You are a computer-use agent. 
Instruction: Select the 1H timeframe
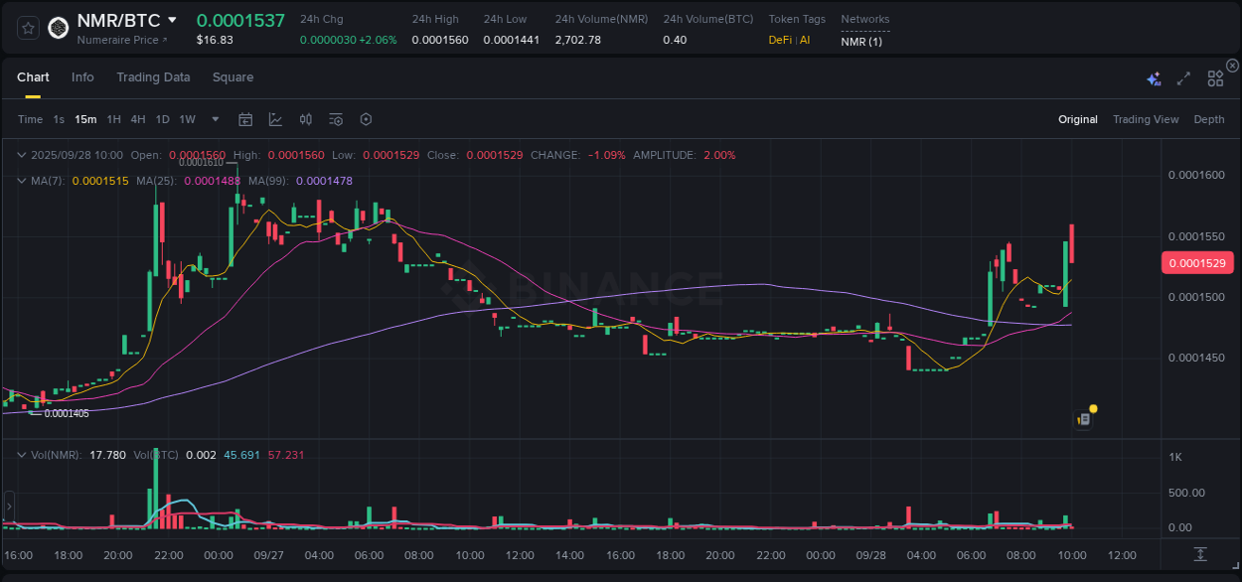[x=113, y=119]
